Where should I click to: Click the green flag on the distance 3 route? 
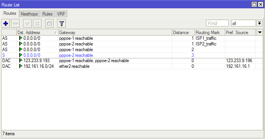[x=21, y=55]
